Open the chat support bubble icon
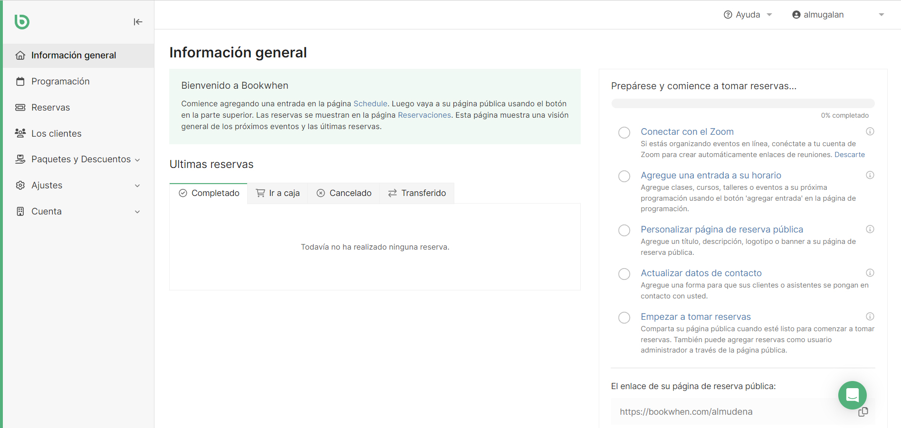This screenshot has width=901, height=428. coord(852,395)
